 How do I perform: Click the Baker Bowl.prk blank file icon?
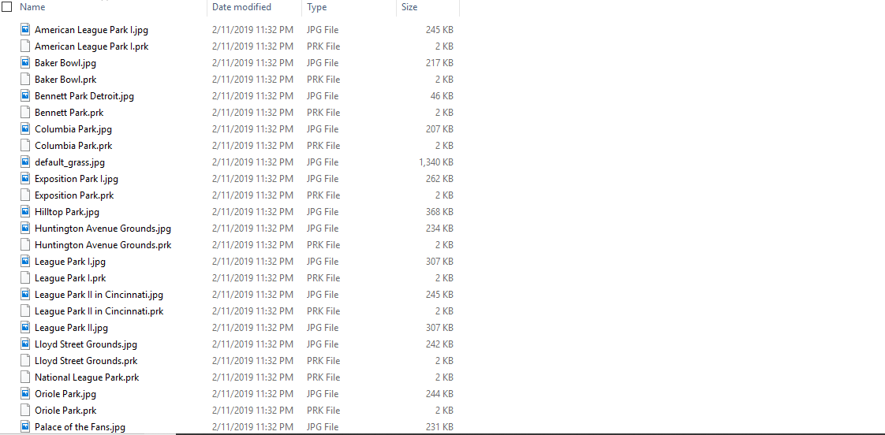coord(24,79)
